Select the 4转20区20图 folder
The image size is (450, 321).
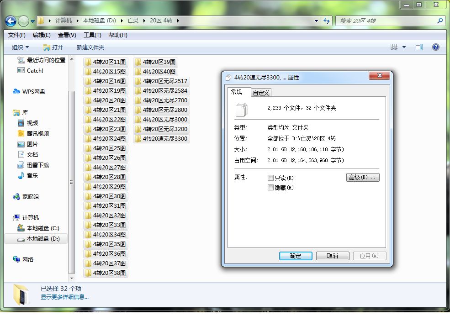click(106, 100)
